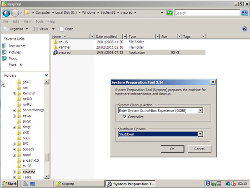Open the System Cleanup Action dropdown
The height and width of the screenshot is (188, 250).
click(200, 110)
